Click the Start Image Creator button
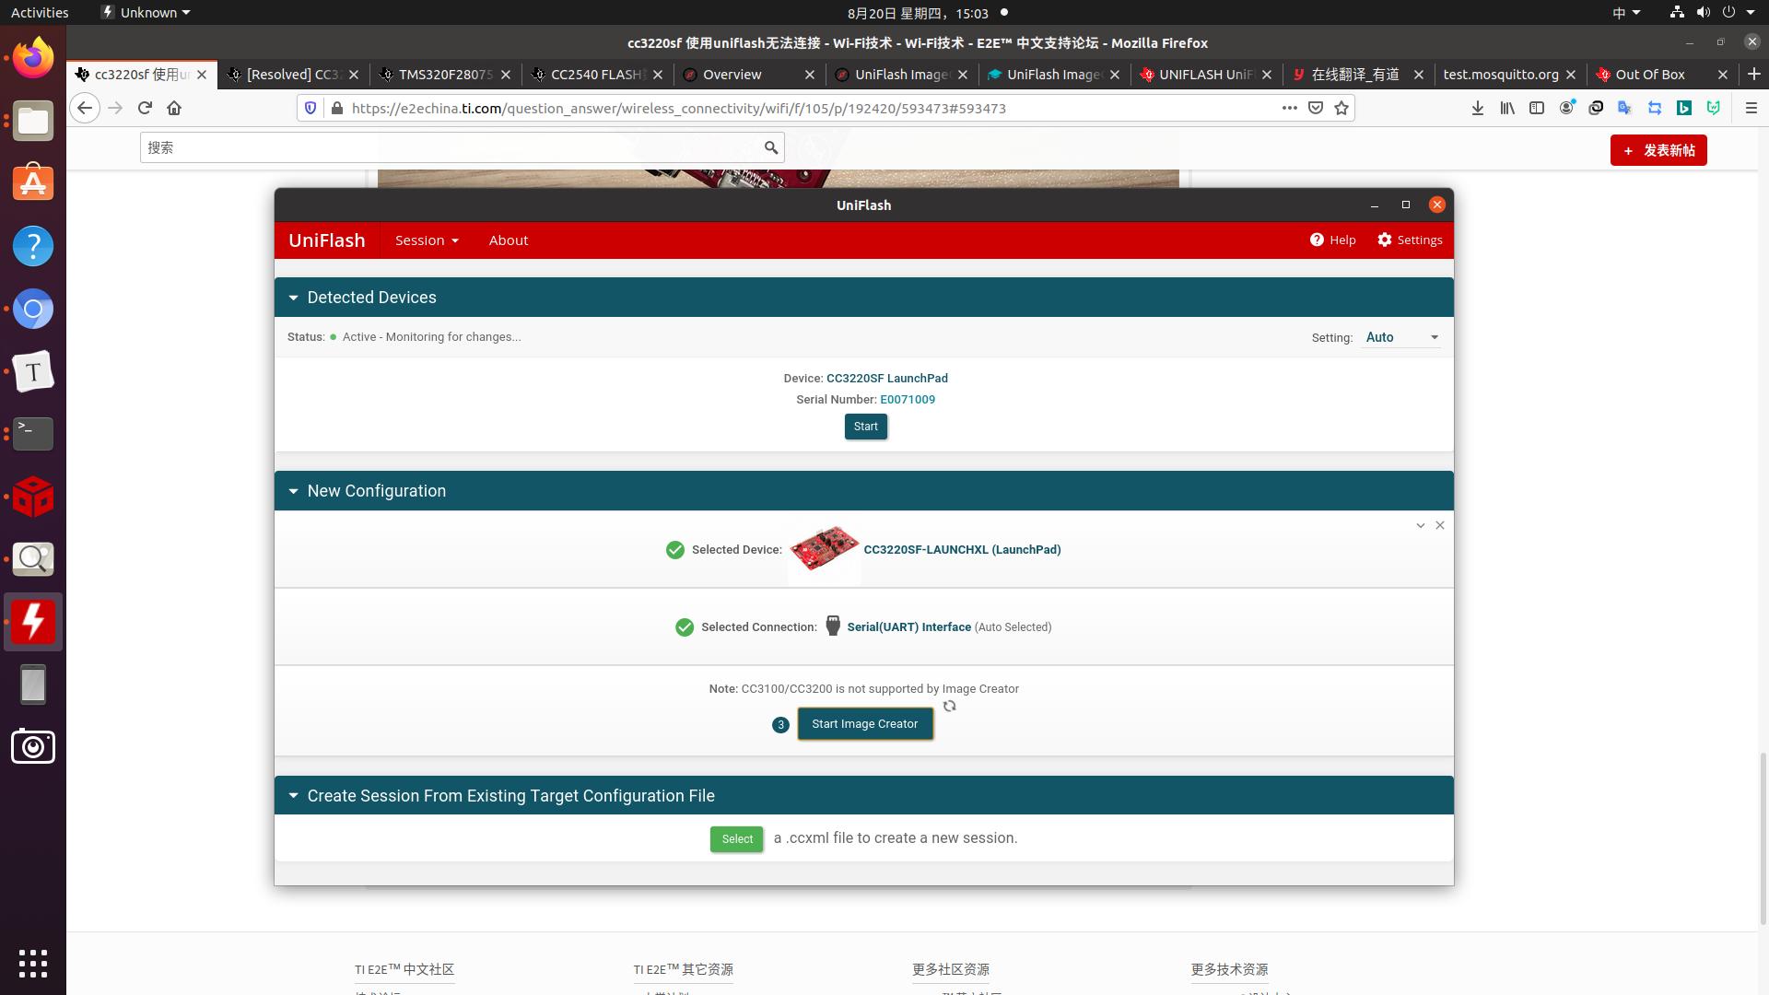Screen dimensions: 1769x995 (864, 724)
